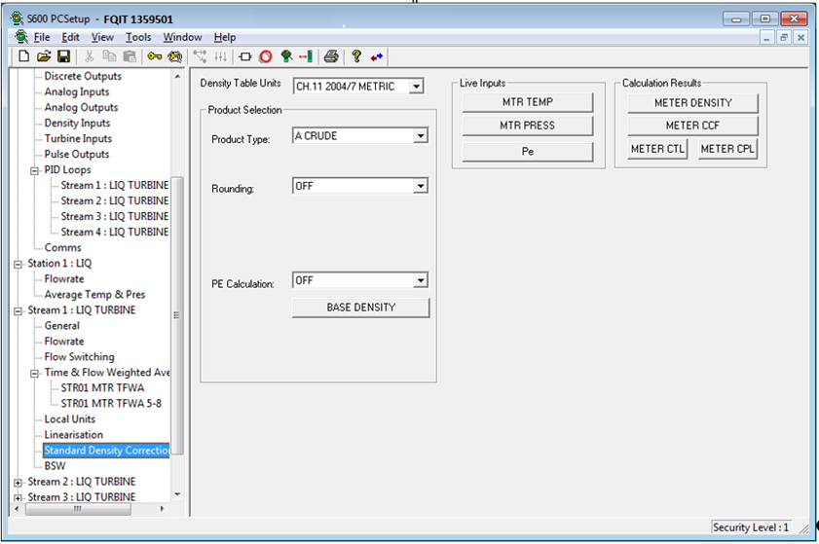Click the tree horizontal scrollbar thumb
Viewport: 819px width, 544px height.
pyautogui.click(x=78, y=508)
